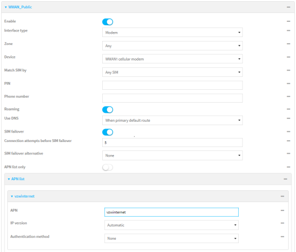Open the Interface type Modem dropdown
The height and width of the screenshot is (252, 296).
[172, 33]
